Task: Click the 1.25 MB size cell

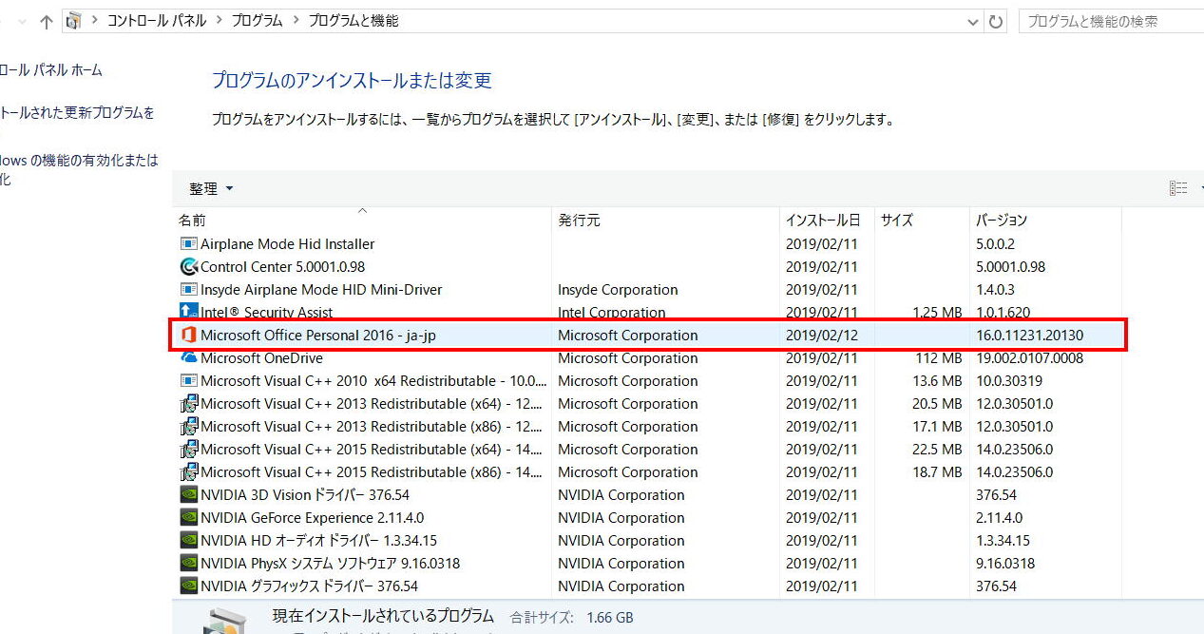Action: tap(935, 313)
